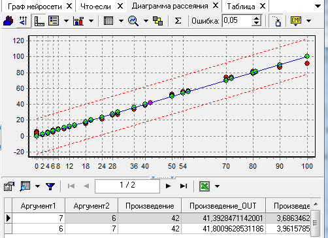Click the page number field 1 / 2
This screenshot has width=328, height=238.
point(127,186)
